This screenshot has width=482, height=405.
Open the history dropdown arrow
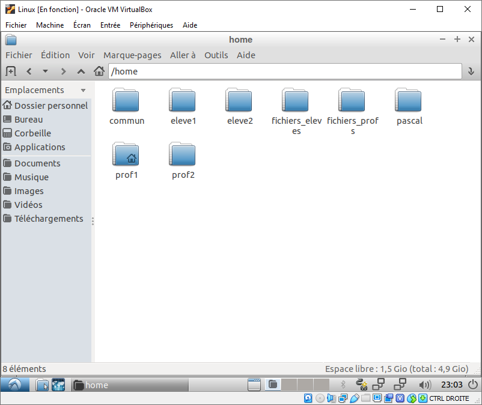(45, 72)
